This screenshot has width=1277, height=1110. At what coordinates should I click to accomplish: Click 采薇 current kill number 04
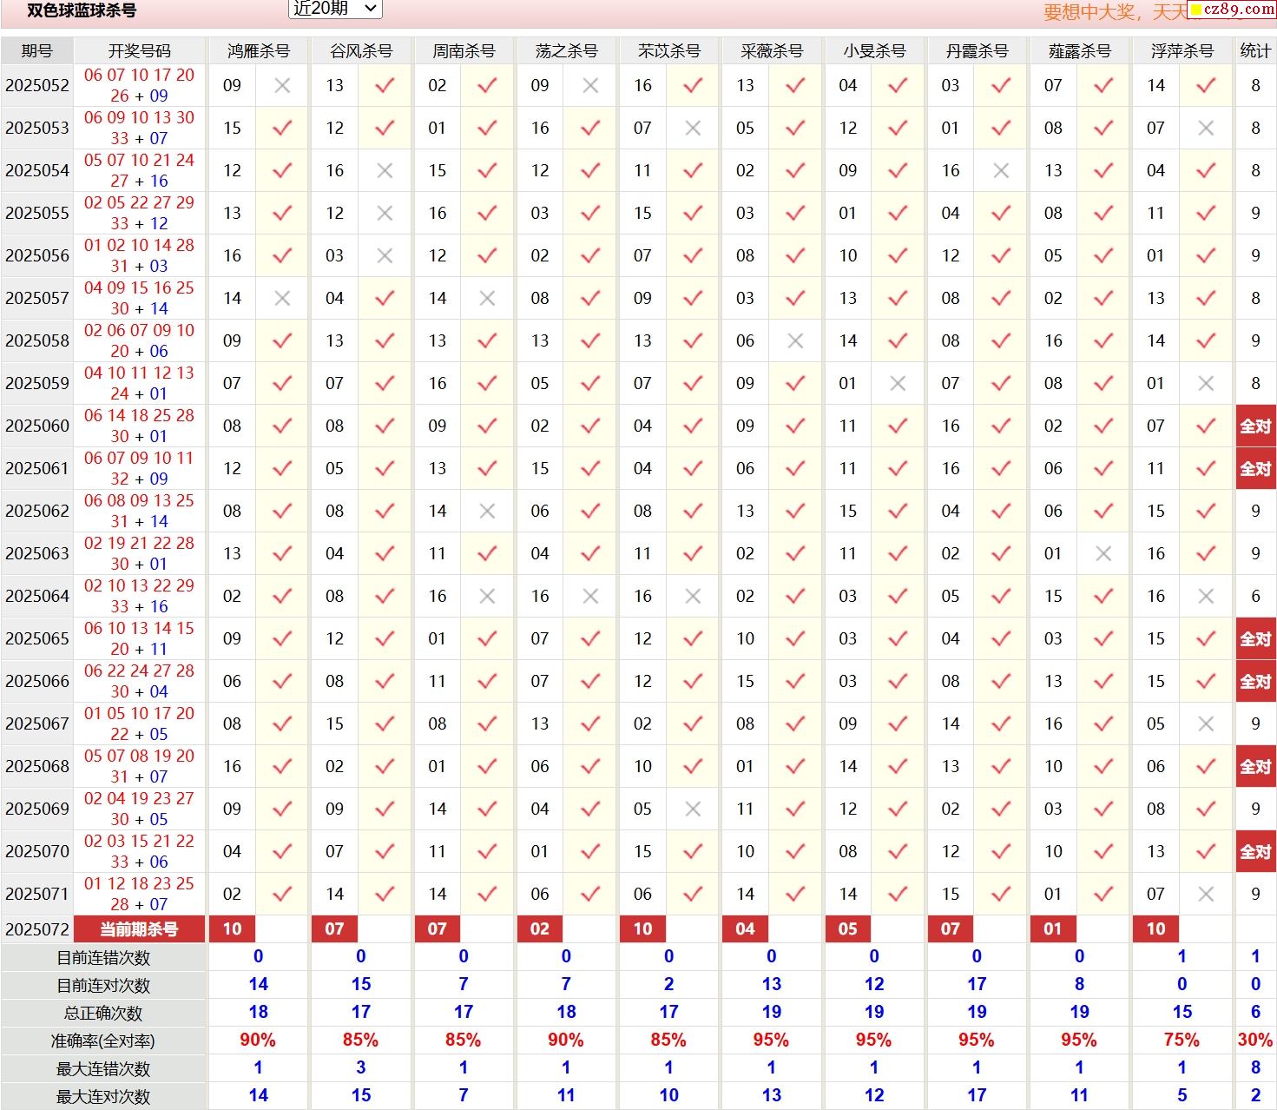coord(745,928)
